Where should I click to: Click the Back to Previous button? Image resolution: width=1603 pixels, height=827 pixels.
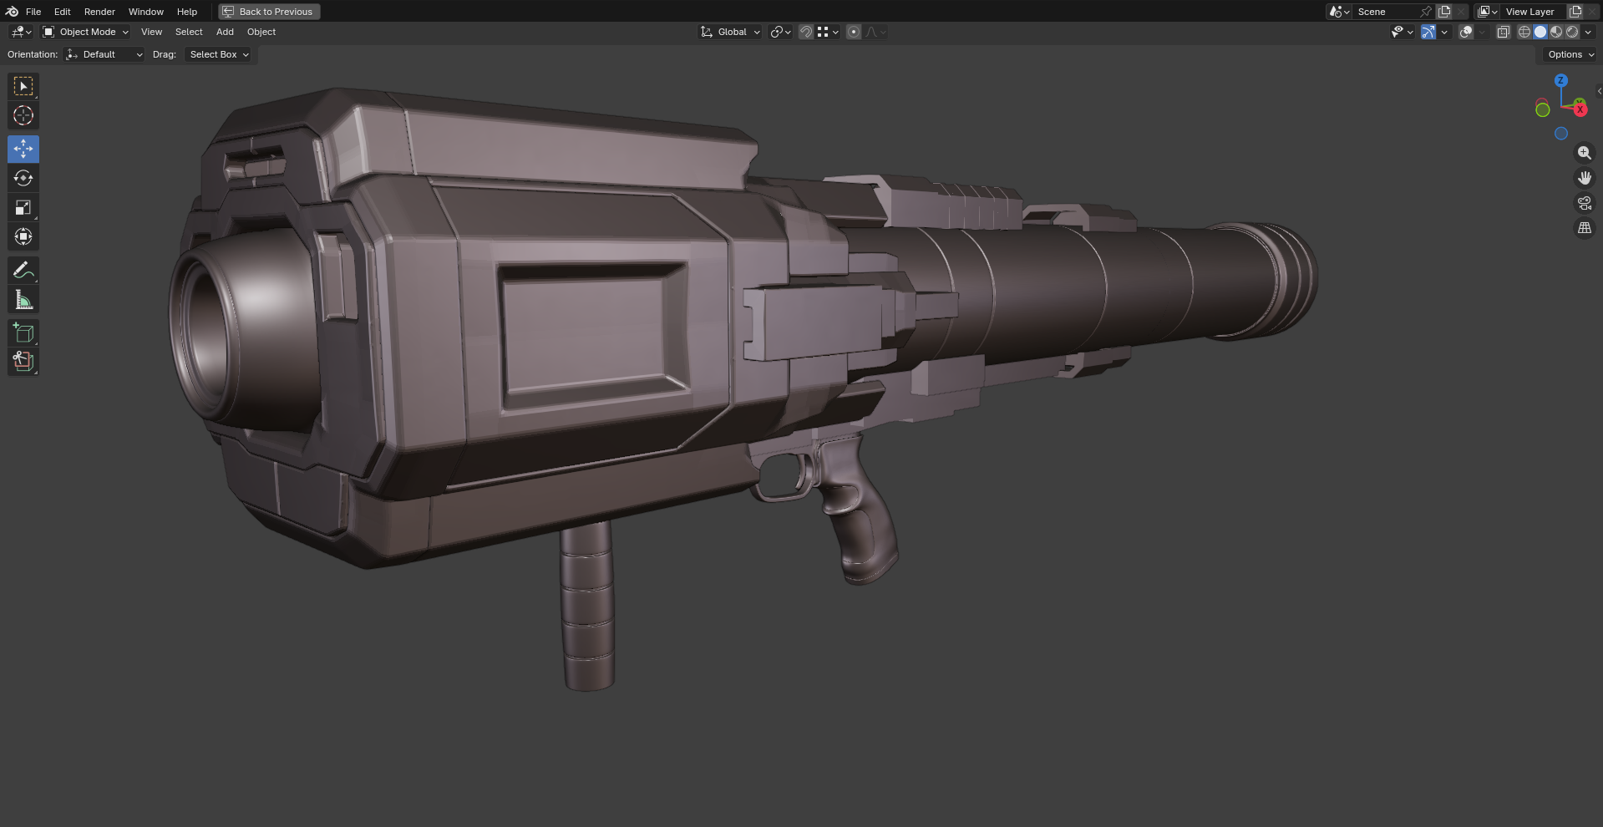[x=269, y=12]
